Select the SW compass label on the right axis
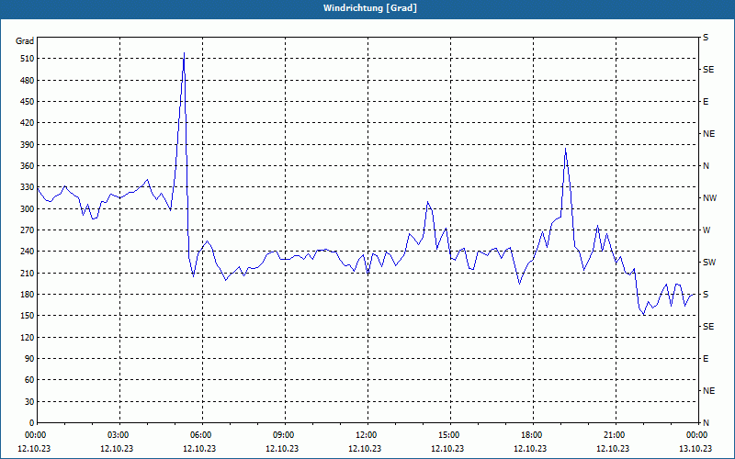 [709, 263]
